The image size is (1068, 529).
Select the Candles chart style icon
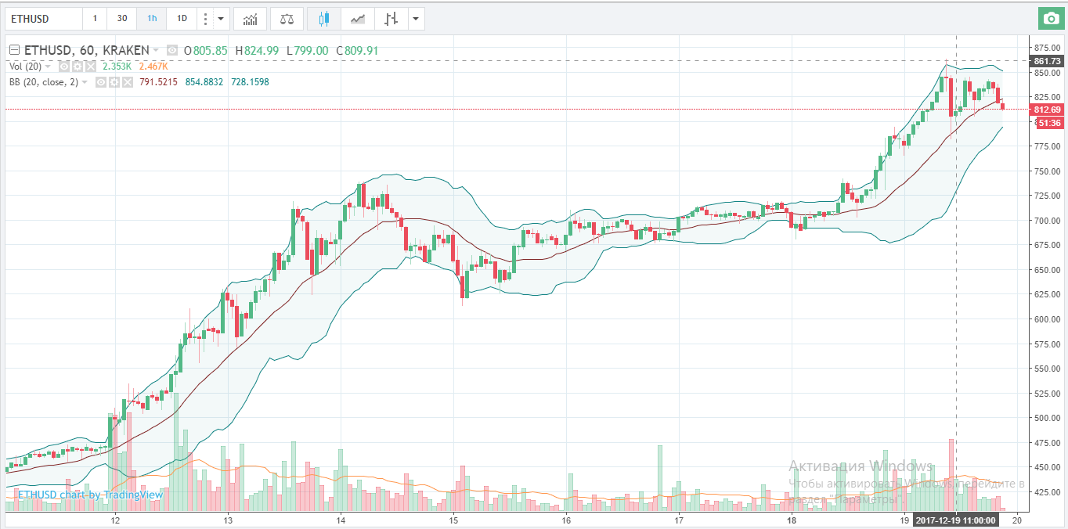(323, 18)
